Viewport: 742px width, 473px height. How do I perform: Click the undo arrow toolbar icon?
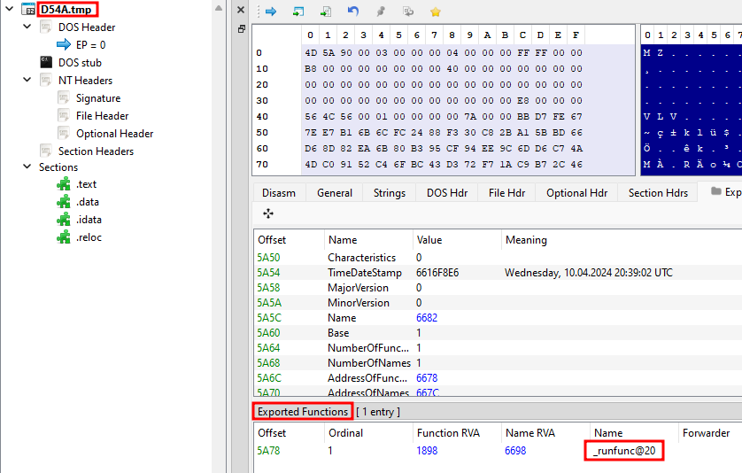coord(353,12)
